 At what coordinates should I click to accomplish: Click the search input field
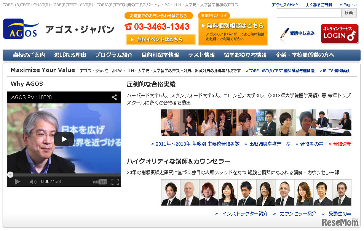pos(309,13)
